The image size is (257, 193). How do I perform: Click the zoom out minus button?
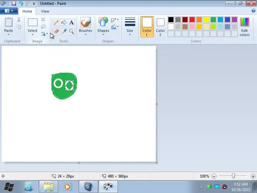(x=214, y=176)
